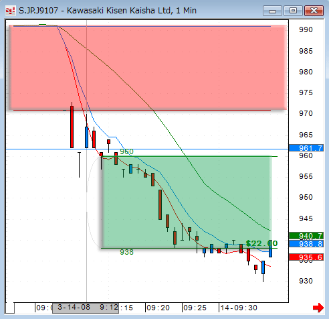
Task: Click the chart app icon in title bar
Action: click(x=10, y=11)
